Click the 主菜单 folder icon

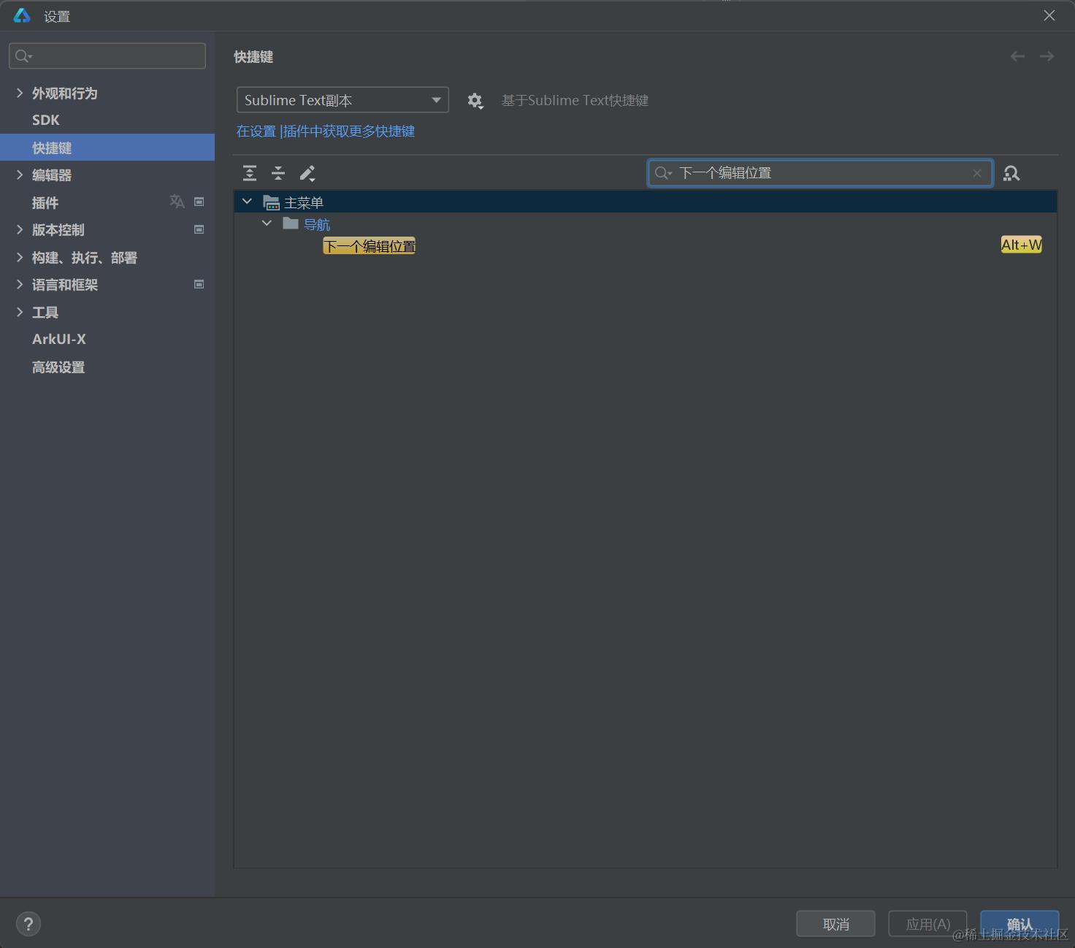pos(271,202)
